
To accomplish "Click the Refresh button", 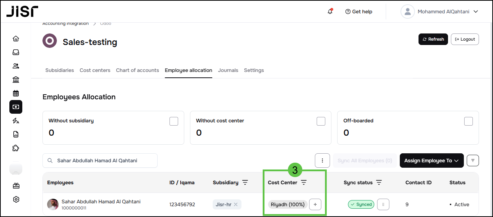I will click(433, 39).
